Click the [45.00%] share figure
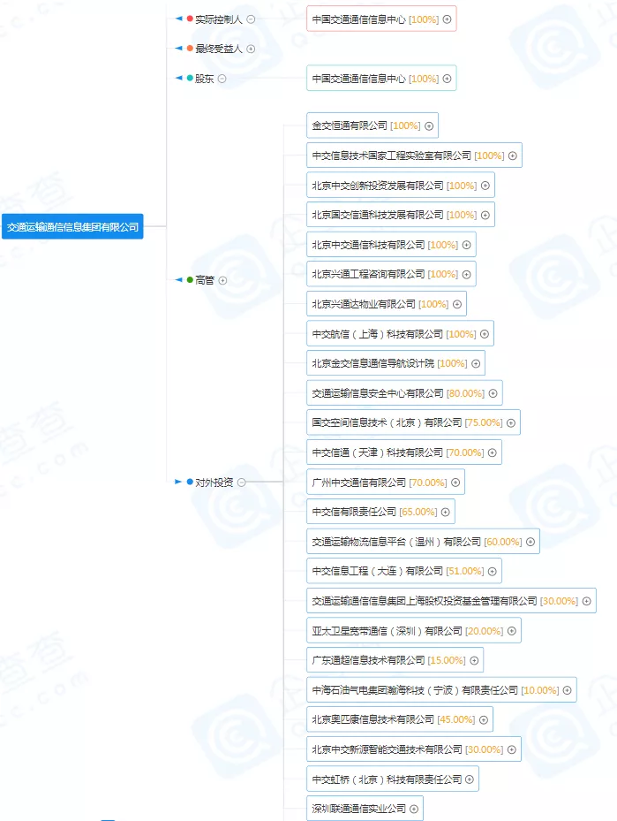 (456, 720)
